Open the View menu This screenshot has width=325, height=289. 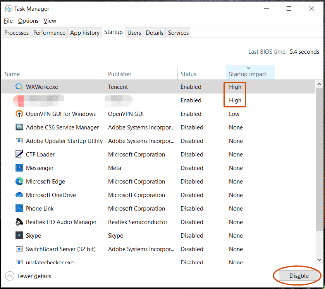50,21
